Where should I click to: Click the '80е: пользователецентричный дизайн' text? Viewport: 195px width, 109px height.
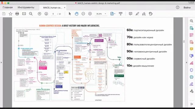click(149, 45)
